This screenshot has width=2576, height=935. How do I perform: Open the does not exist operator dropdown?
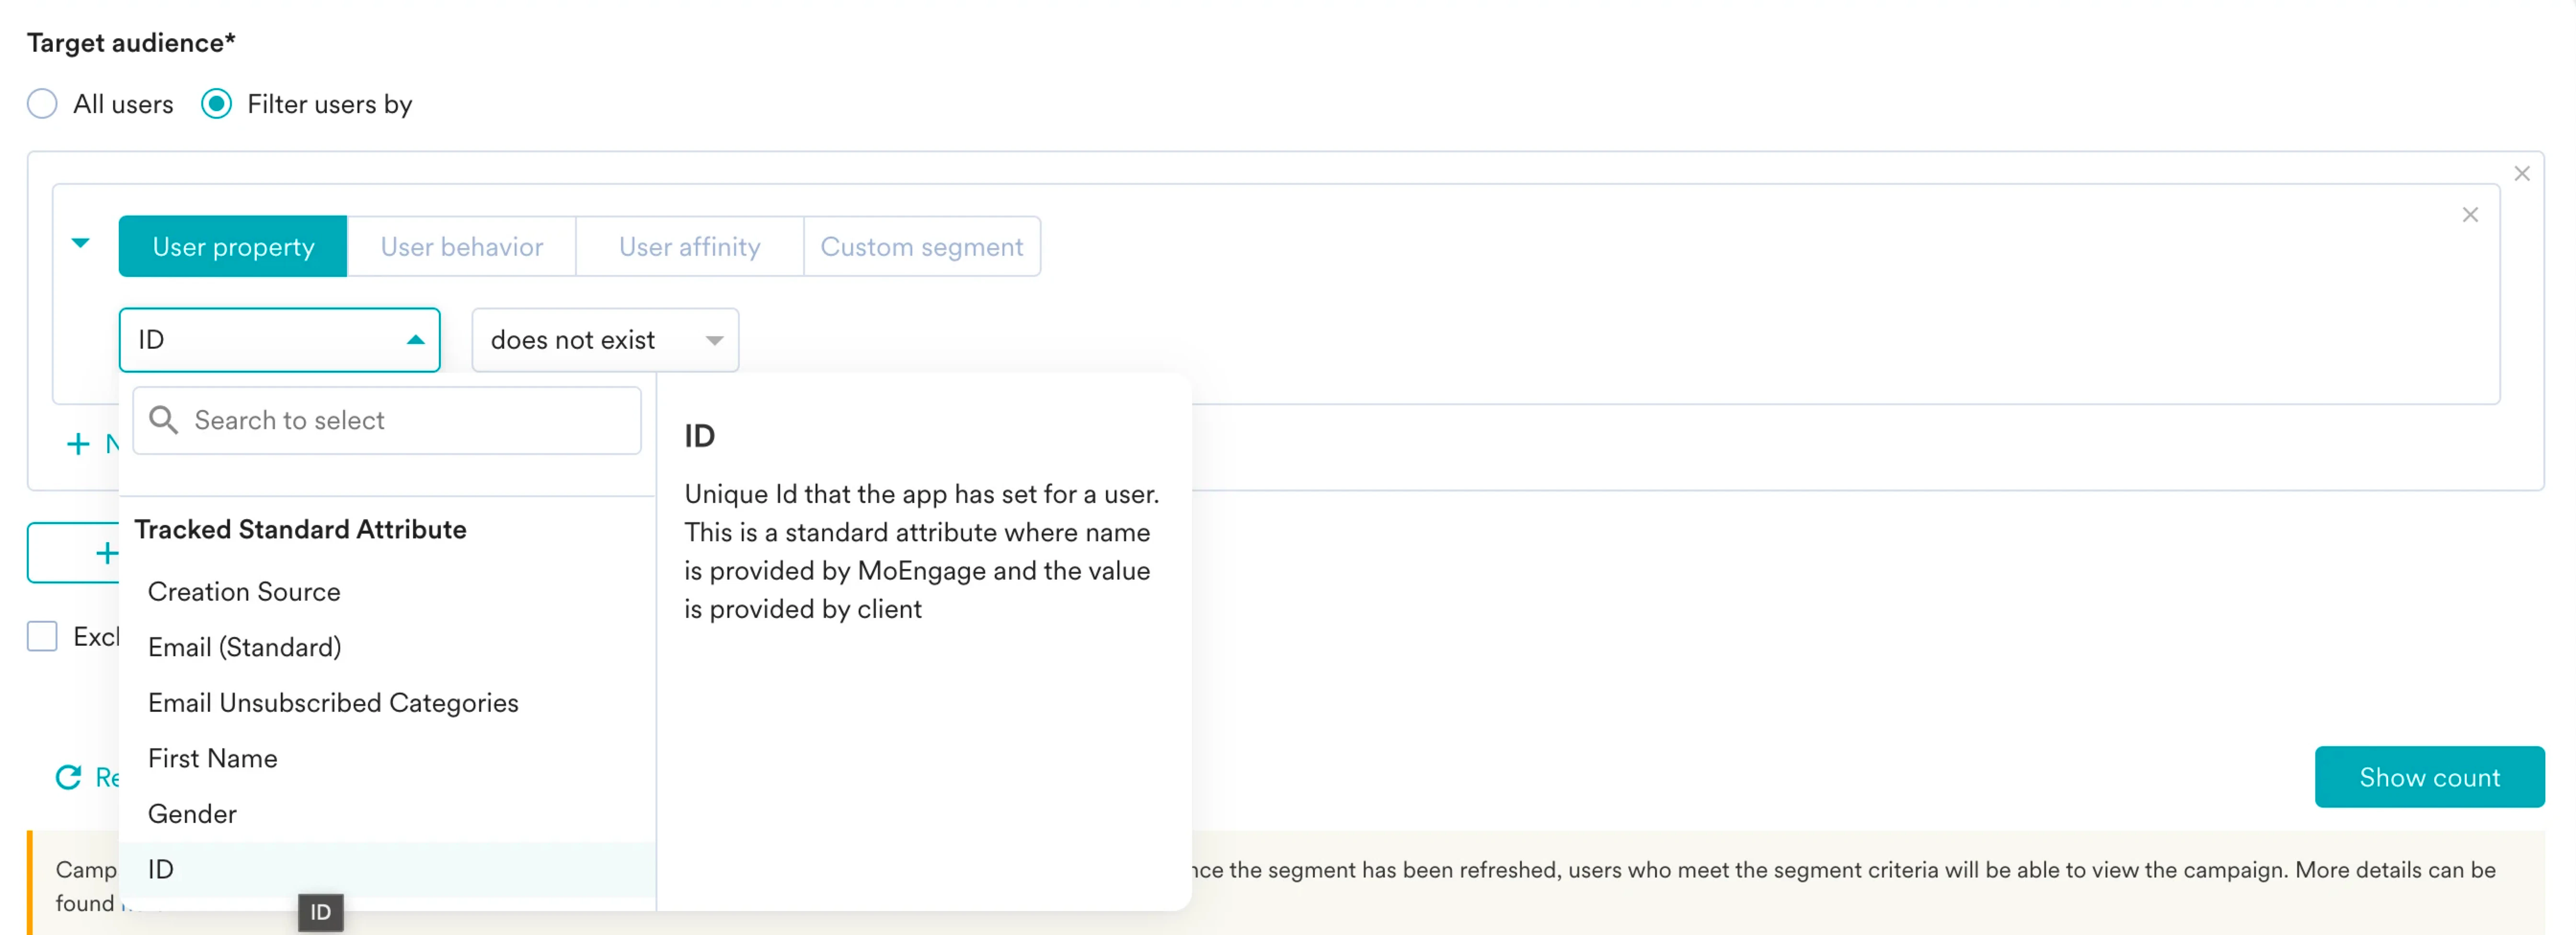pos(604,340)
